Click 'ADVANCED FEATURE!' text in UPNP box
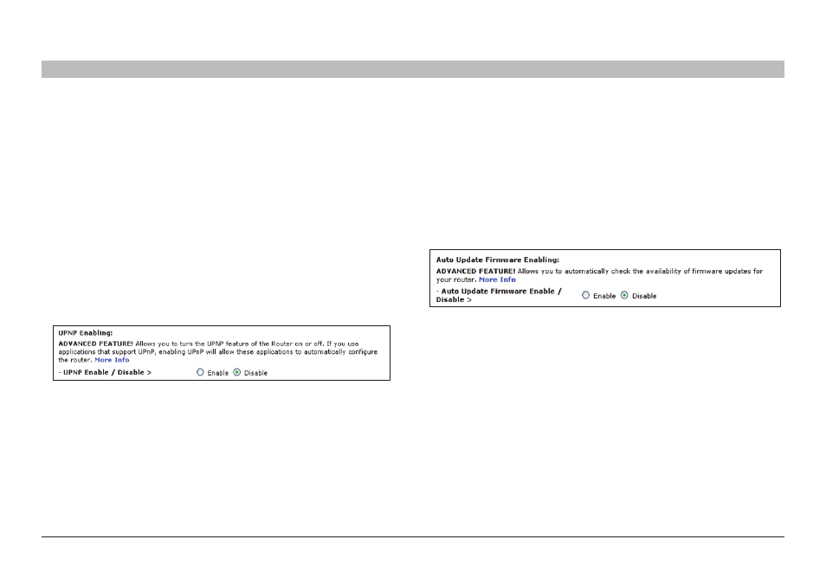826x578 pixels. point(95,344)
